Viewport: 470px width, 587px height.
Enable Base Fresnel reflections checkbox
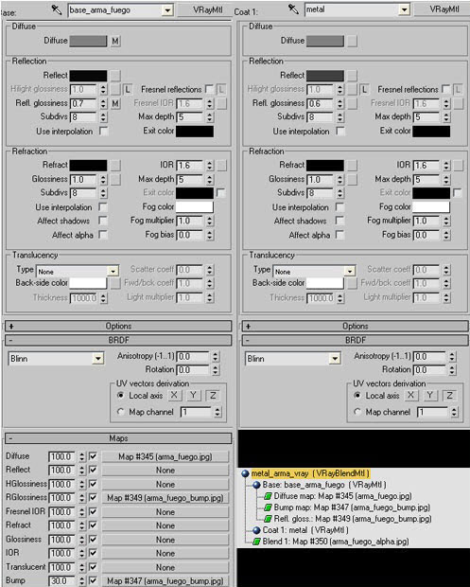[x=209, y=90]
